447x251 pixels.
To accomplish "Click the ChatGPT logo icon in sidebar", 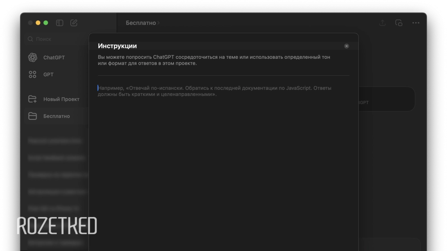I will 33,58.
